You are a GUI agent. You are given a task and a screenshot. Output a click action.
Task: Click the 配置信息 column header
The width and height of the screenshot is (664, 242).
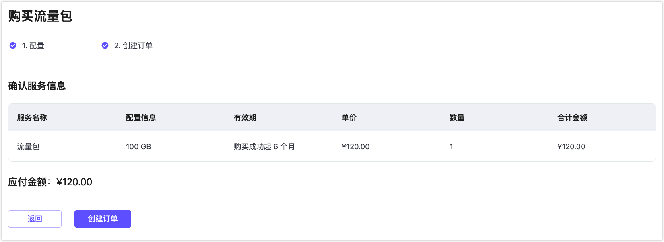(x=141, y=118)
